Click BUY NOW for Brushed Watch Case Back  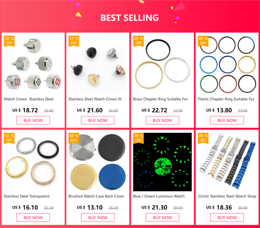click(97, 217)
